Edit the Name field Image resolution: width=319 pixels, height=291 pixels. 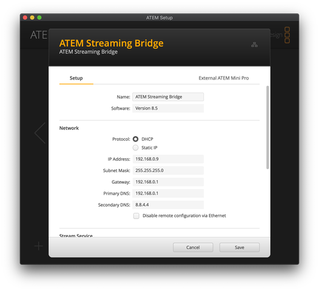coord(168,97)
